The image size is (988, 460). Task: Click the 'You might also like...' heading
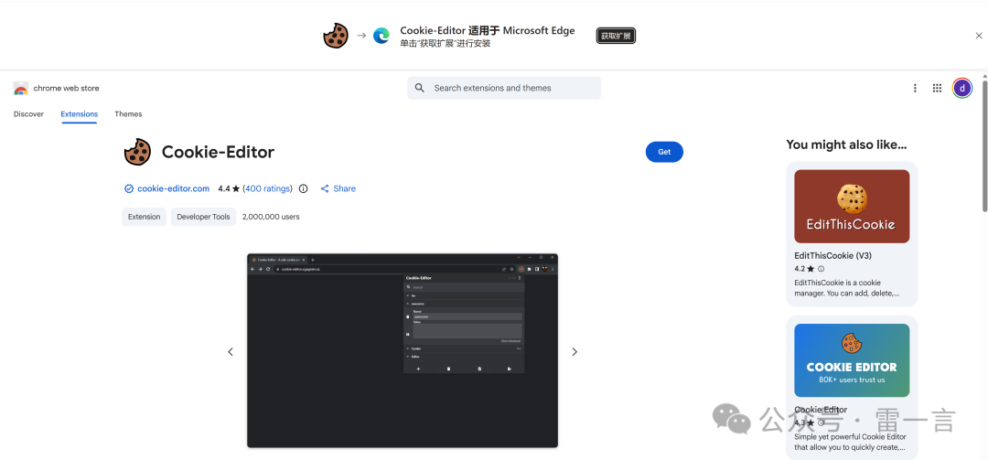[846, 144]
